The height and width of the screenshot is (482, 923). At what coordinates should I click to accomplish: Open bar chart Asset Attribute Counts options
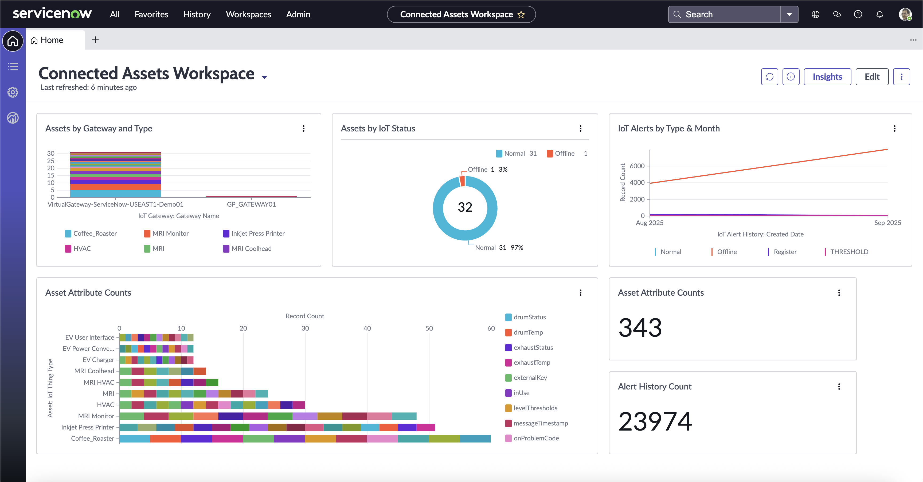coord(580,293)
